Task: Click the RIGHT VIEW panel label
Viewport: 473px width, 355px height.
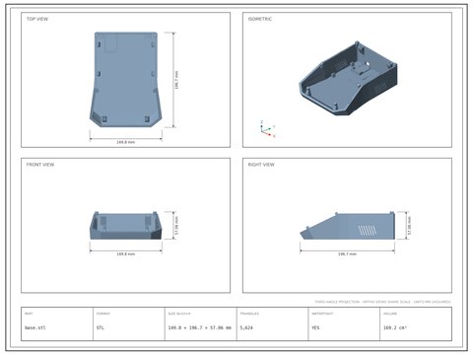Action: 261,165
